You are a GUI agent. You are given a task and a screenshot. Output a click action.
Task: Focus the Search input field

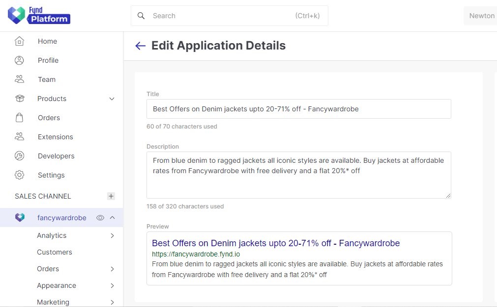click(230, 16)
